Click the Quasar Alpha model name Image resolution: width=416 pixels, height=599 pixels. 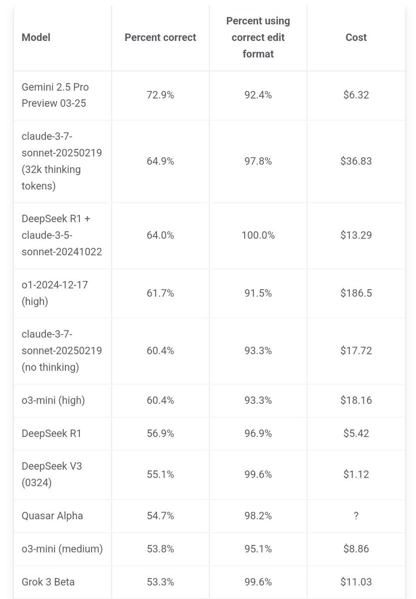click(52, 516)
